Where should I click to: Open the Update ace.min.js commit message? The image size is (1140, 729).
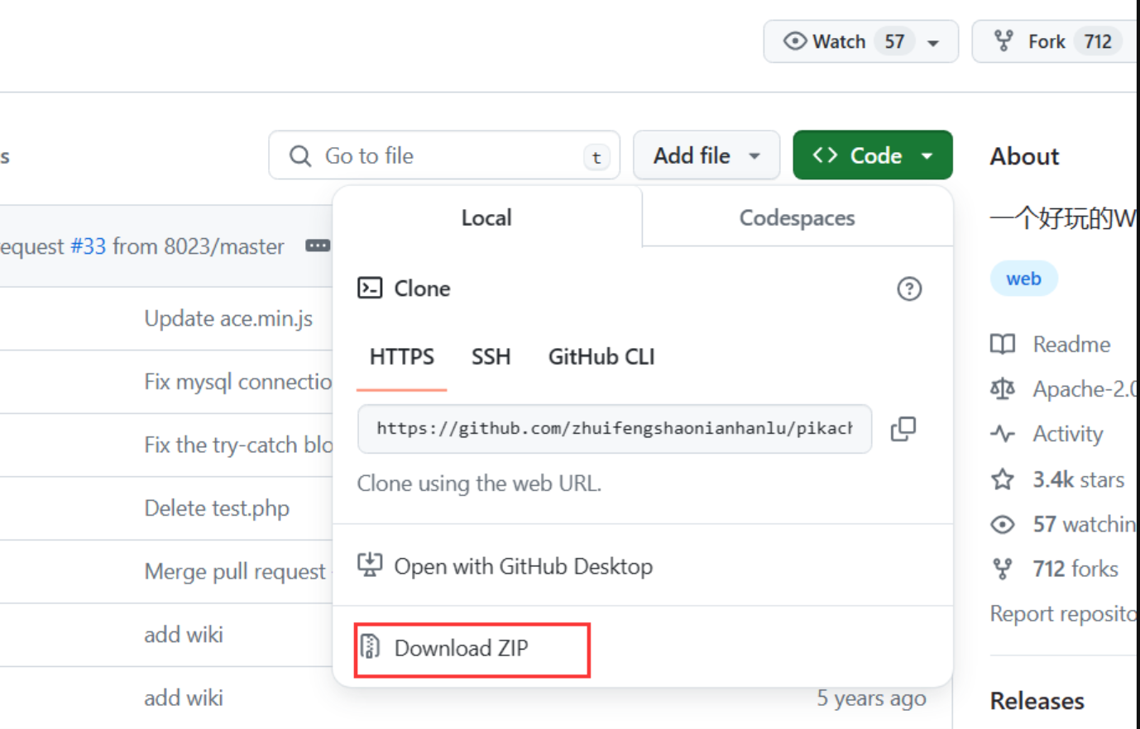tap(228, 318)
